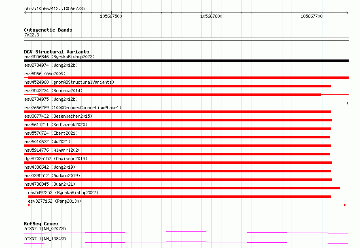
Task: Click the chr7:105667413..105667735 coordinate text
Action: (55, 8)
